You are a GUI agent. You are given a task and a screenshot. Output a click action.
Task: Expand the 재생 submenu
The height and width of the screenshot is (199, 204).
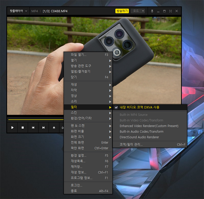coord(88,85)
